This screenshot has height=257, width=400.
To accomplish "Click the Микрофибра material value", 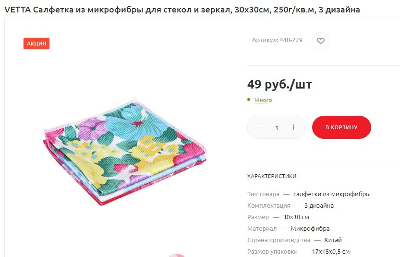I will point(310,229).
